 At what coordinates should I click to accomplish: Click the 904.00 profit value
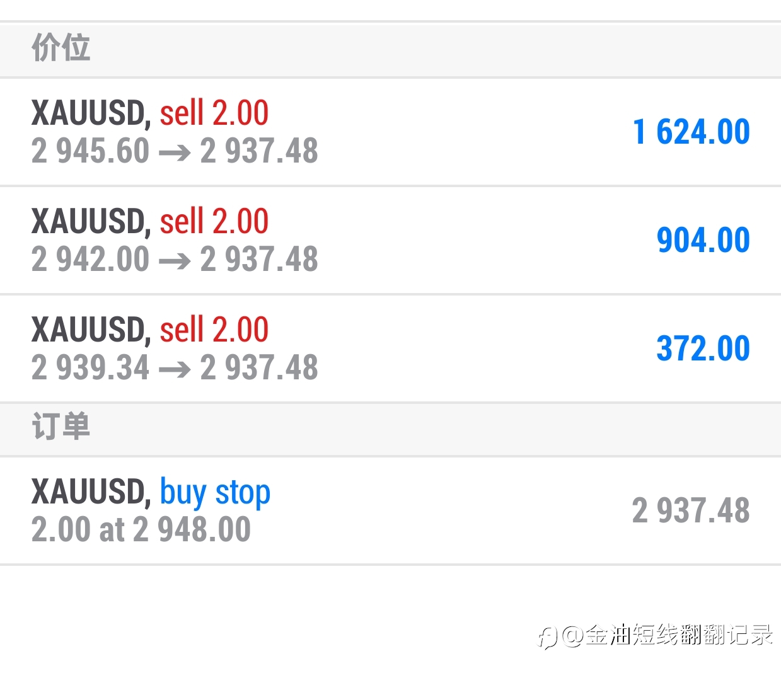pyautogui.click(x=703, y=241)
